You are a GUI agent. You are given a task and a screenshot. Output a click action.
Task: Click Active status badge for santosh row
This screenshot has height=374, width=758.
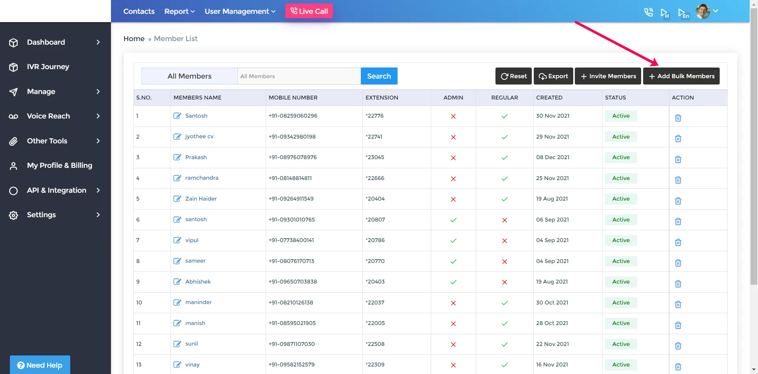click(x=621, y=220)
